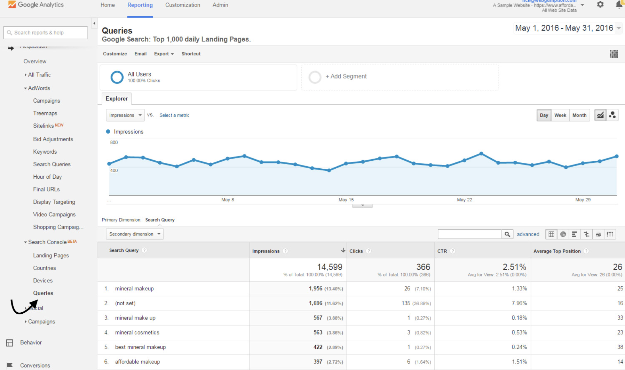Click the May 1, 2016 - May 31, 2016 date range
625x370 pixels.
pos(564,28)
